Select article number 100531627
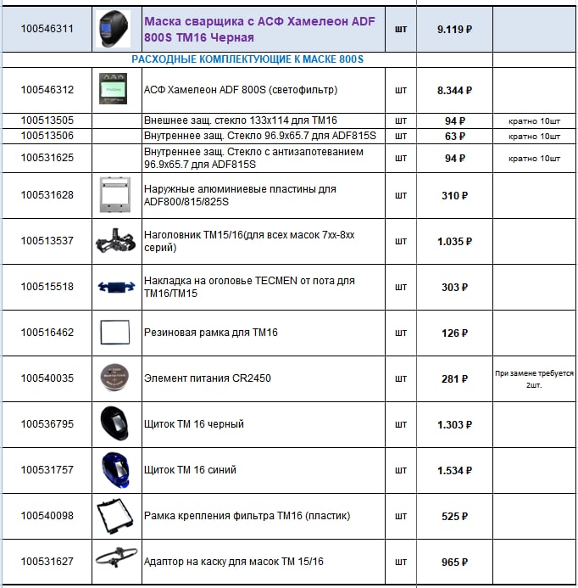Image resolution: width=578 pixels, height=588 pixels. click(x=47, y=562)
